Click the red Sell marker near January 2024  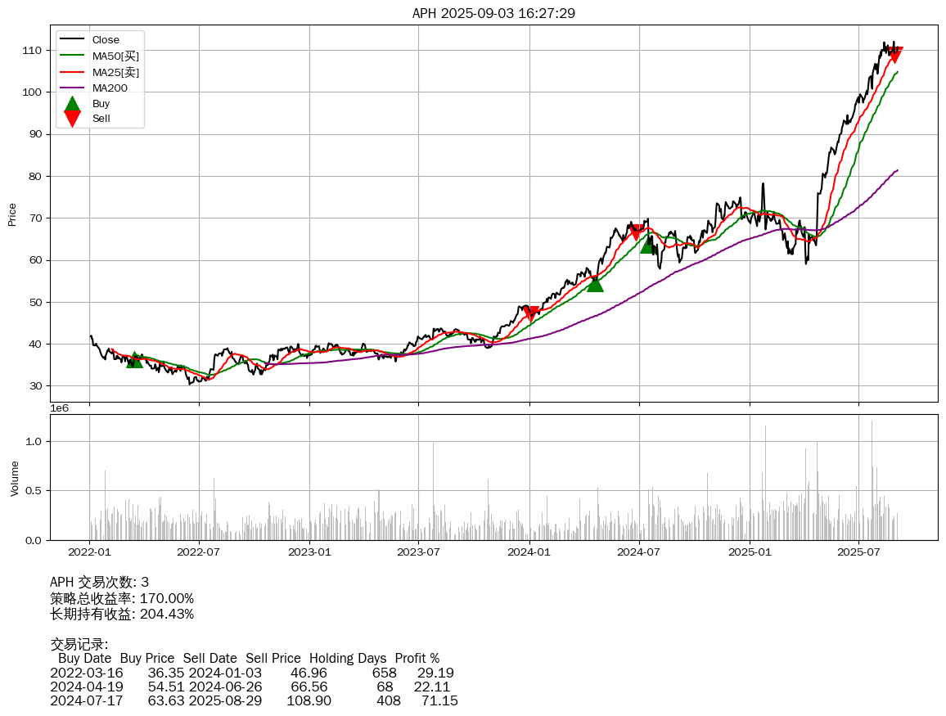point(531,314)
